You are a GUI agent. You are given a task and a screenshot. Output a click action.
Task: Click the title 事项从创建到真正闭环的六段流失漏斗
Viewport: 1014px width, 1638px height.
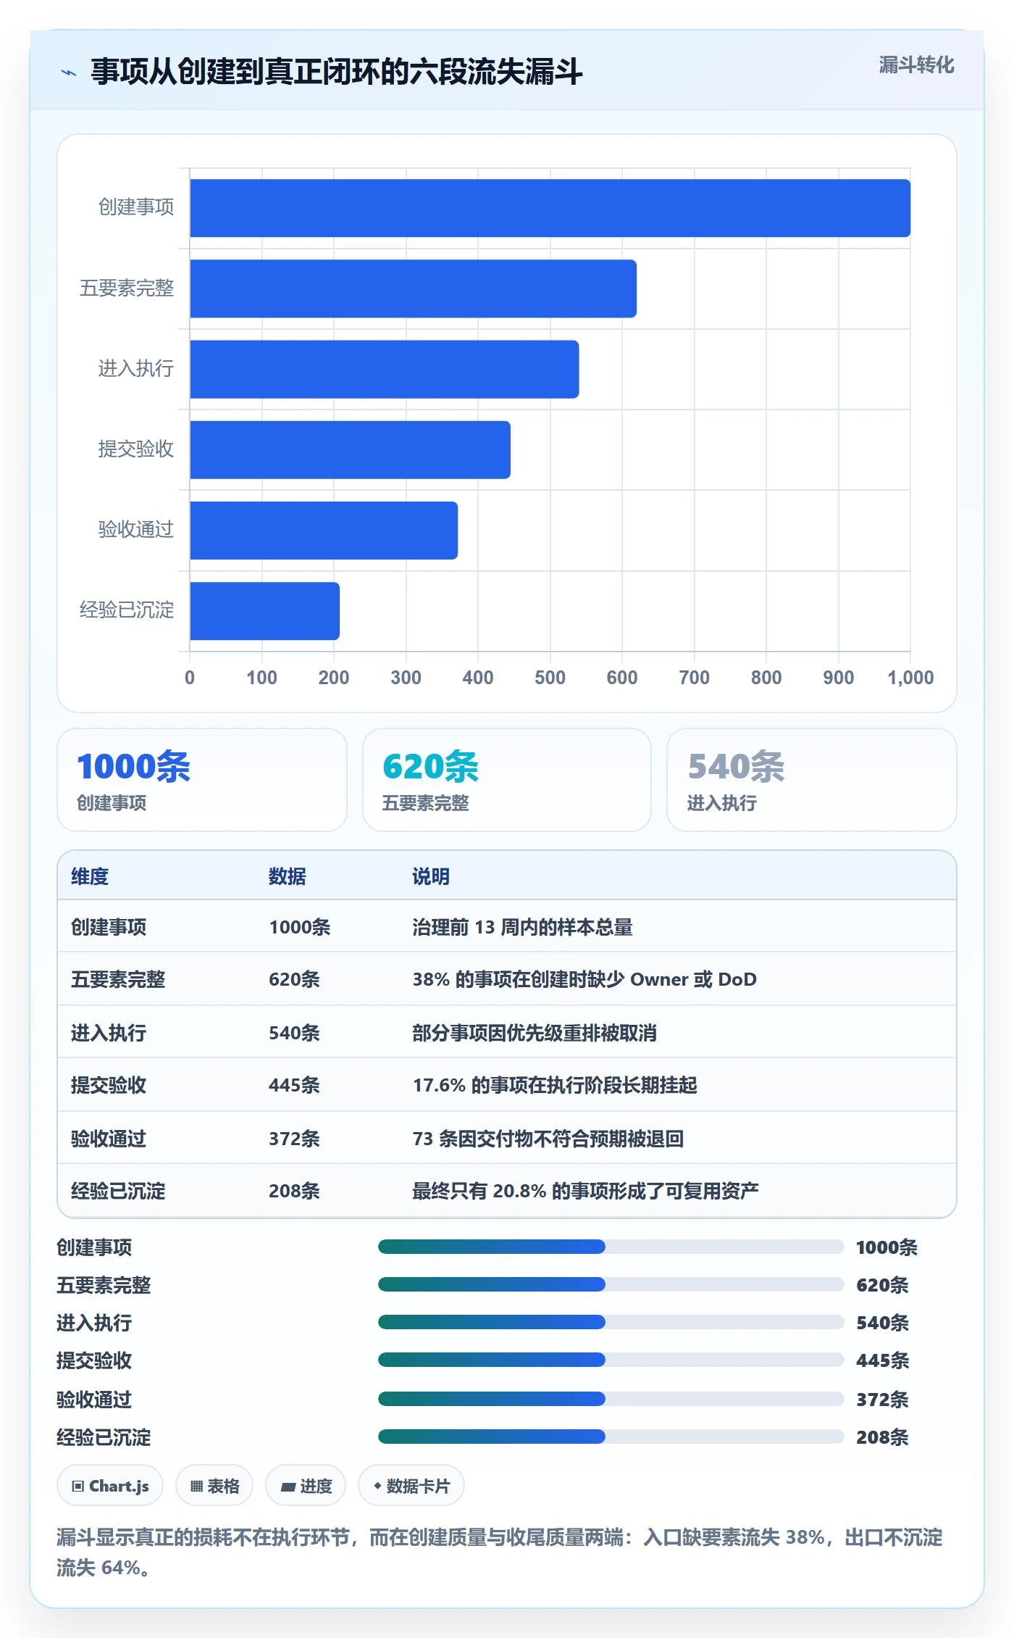(x=337, y=72)
